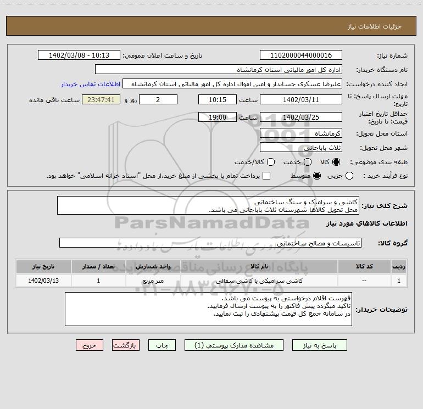
Task: Click the delivery province field کرمانشاه
Action: click(x=301, y=133)
